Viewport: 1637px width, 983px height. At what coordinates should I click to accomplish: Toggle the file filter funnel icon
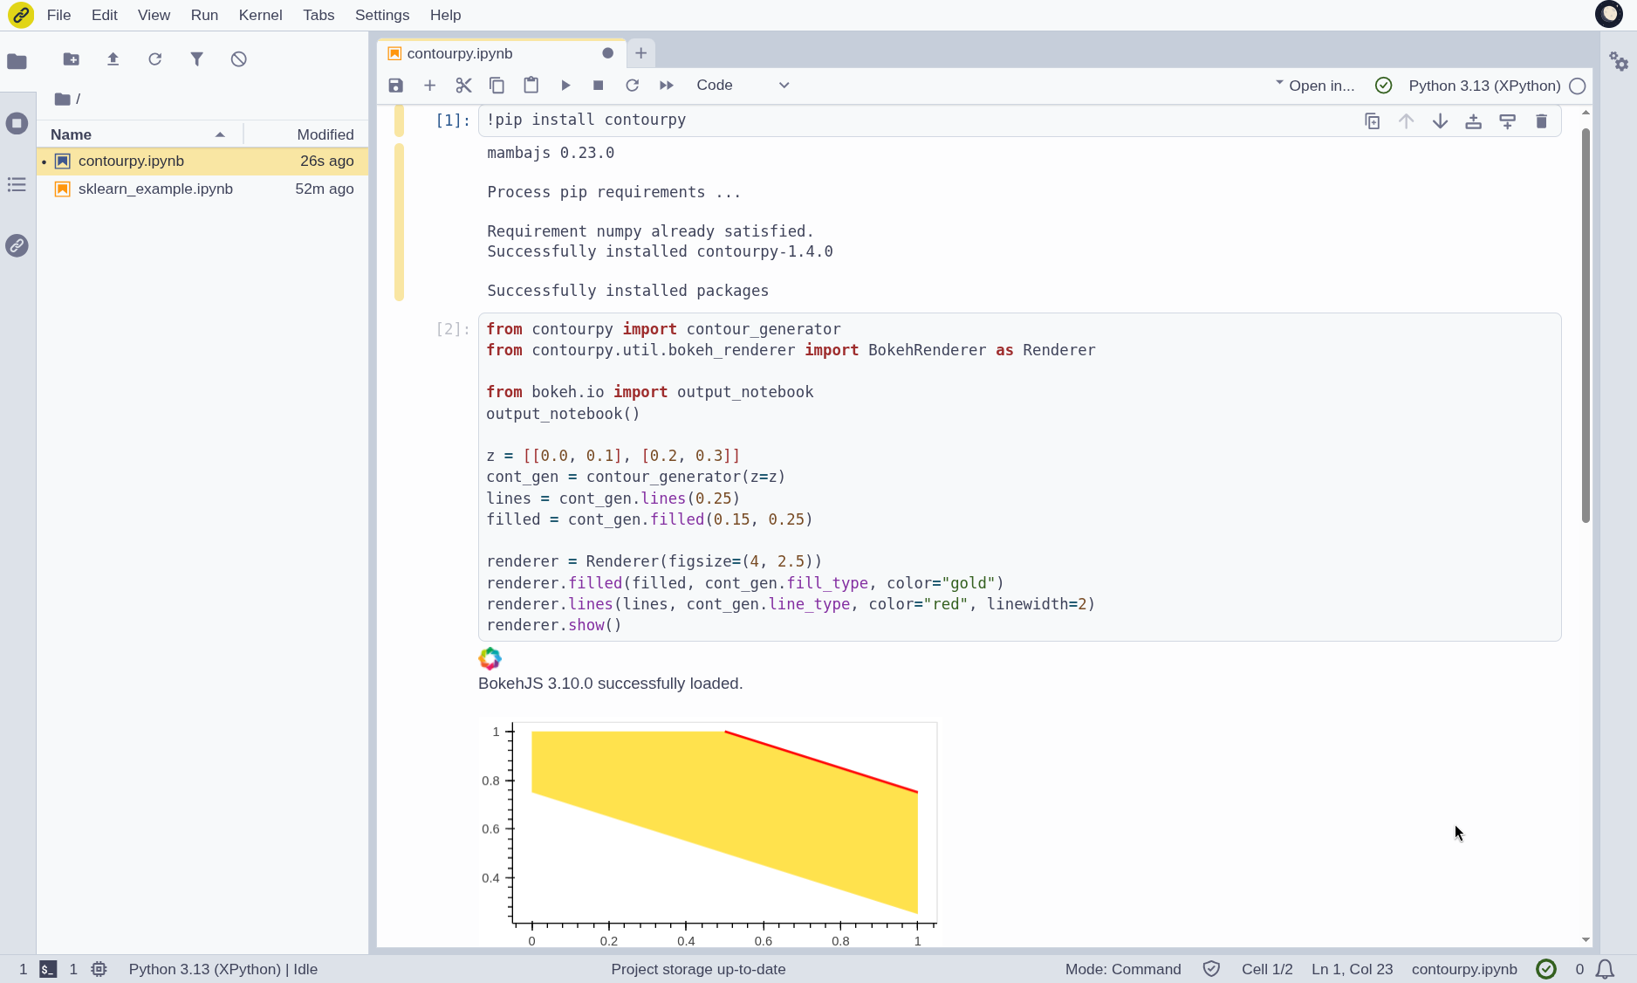click(197, 59)
